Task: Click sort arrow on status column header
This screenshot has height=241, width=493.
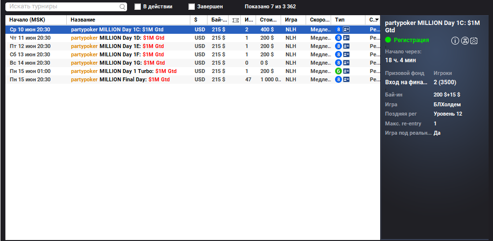Action: click(376, 20)
